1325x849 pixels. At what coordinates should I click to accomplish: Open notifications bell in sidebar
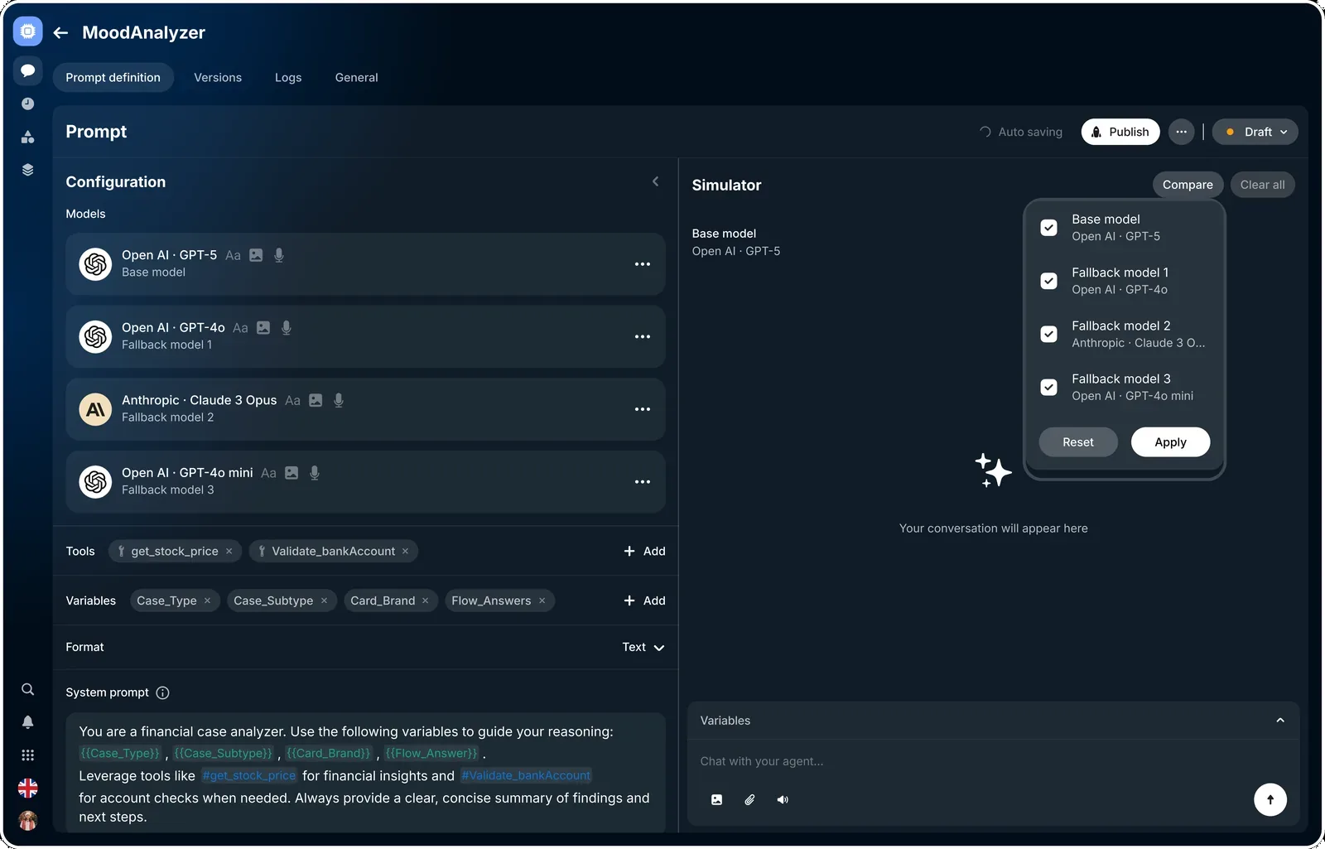pyautogui.click(x=27, y=722)
